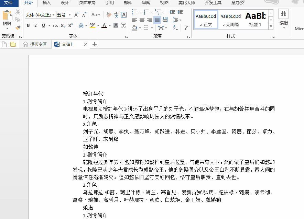
Task: Open the phonetic guide (wén) tool
Action: click(x=116, y=15)
